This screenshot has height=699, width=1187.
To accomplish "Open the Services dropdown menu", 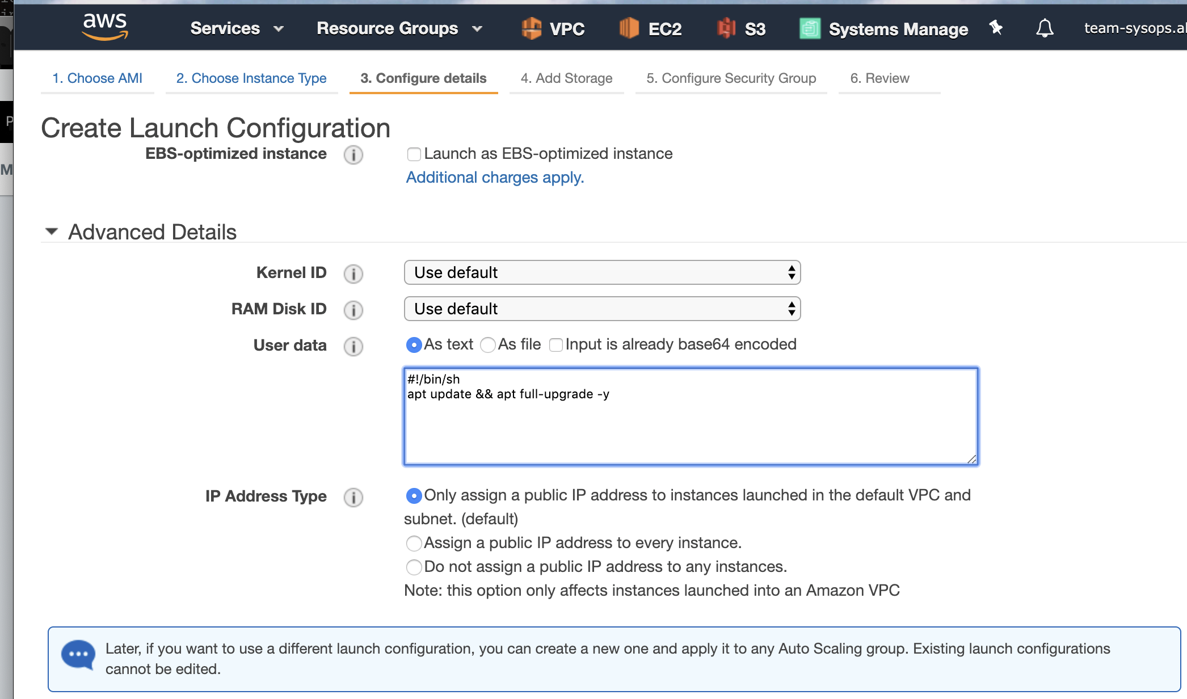I will (x=237, y=28).
